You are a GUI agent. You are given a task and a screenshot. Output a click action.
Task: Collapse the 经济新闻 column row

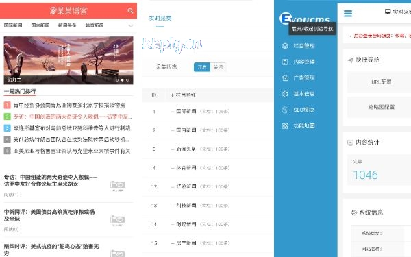tap(173, 186)
